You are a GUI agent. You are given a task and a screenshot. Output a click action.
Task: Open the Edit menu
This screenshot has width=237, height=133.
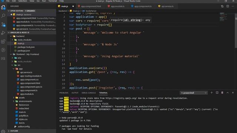click(14, 1)
